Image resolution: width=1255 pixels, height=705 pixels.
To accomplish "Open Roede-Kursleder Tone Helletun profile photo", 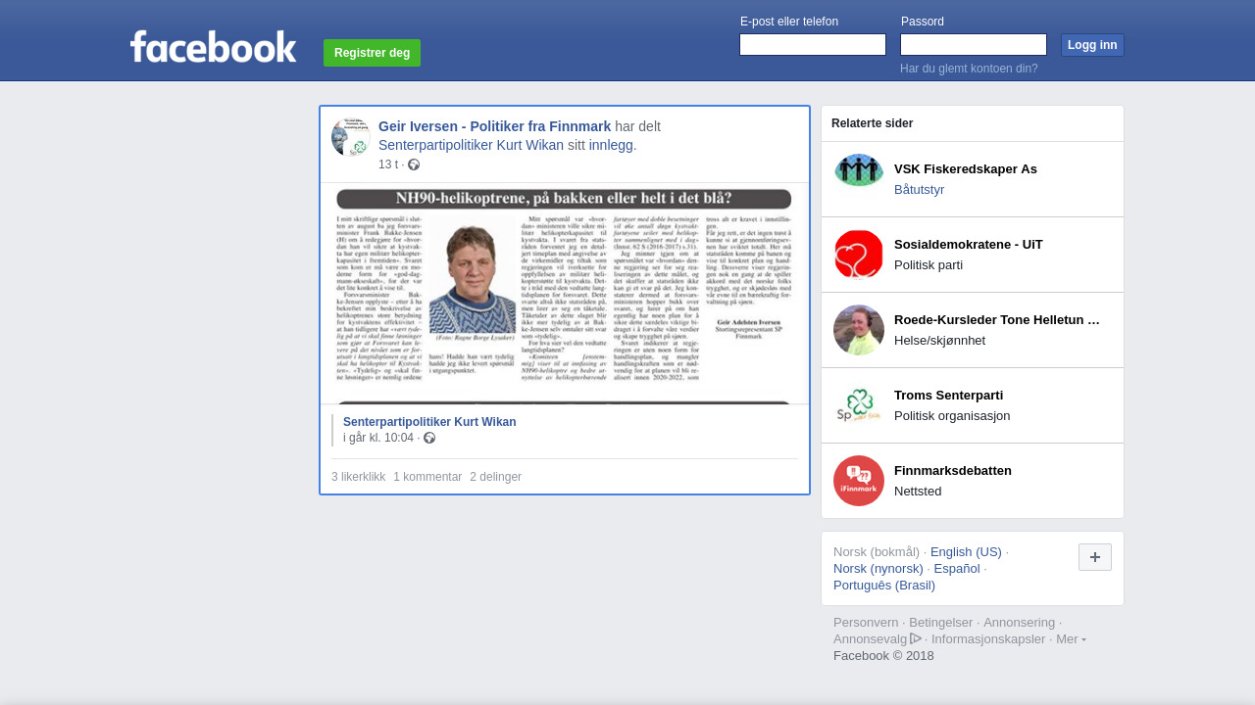I will 859,330.
